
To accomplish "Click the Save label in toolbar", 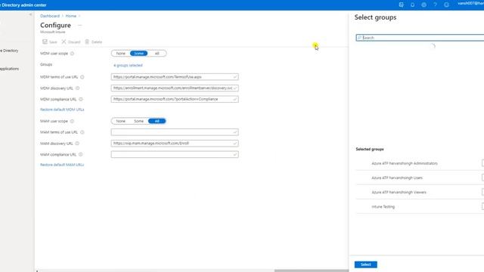I will tap(53, 42).
